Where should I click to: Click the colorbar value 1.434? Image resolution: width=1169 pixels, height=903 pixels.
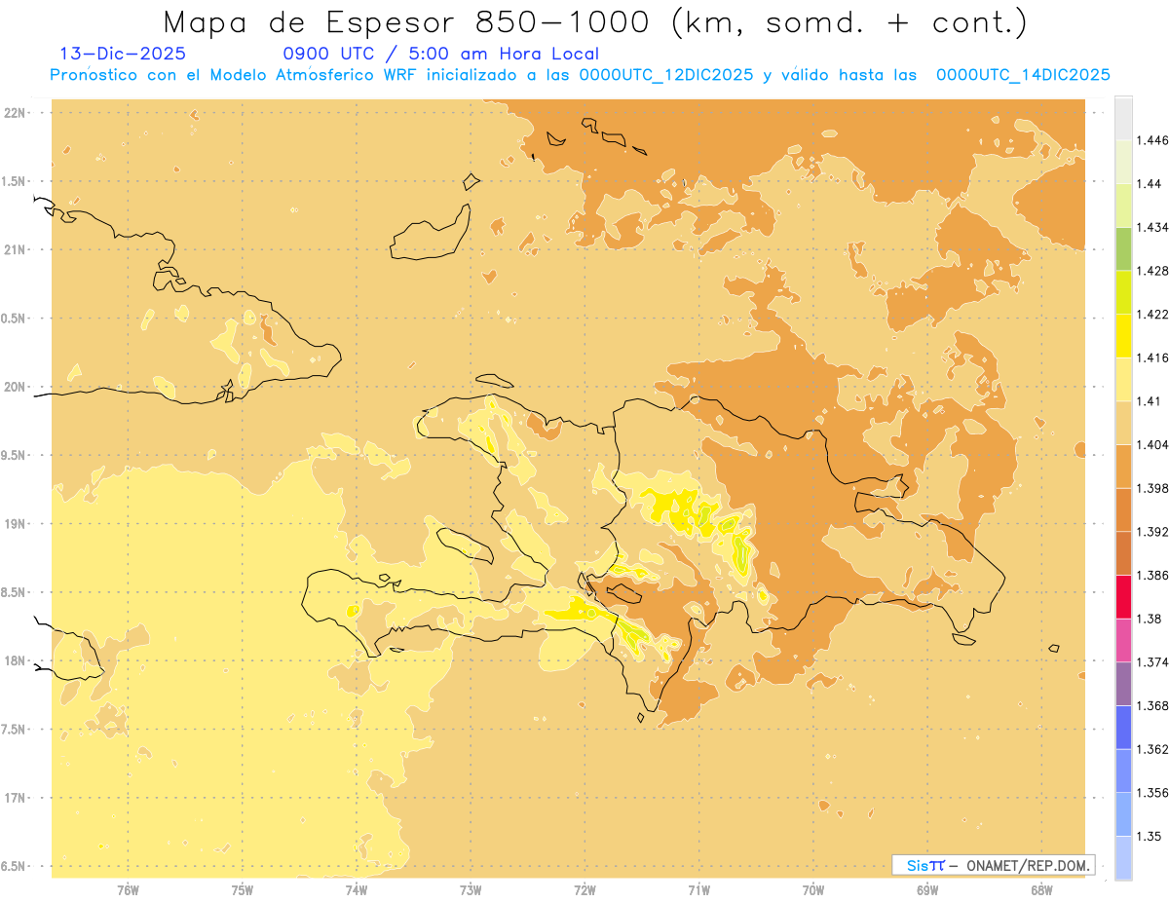(x=1153, y=227)
